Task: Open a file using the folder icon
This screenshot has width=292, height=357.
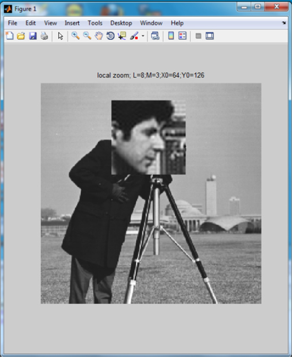Action: pos(21,36)
